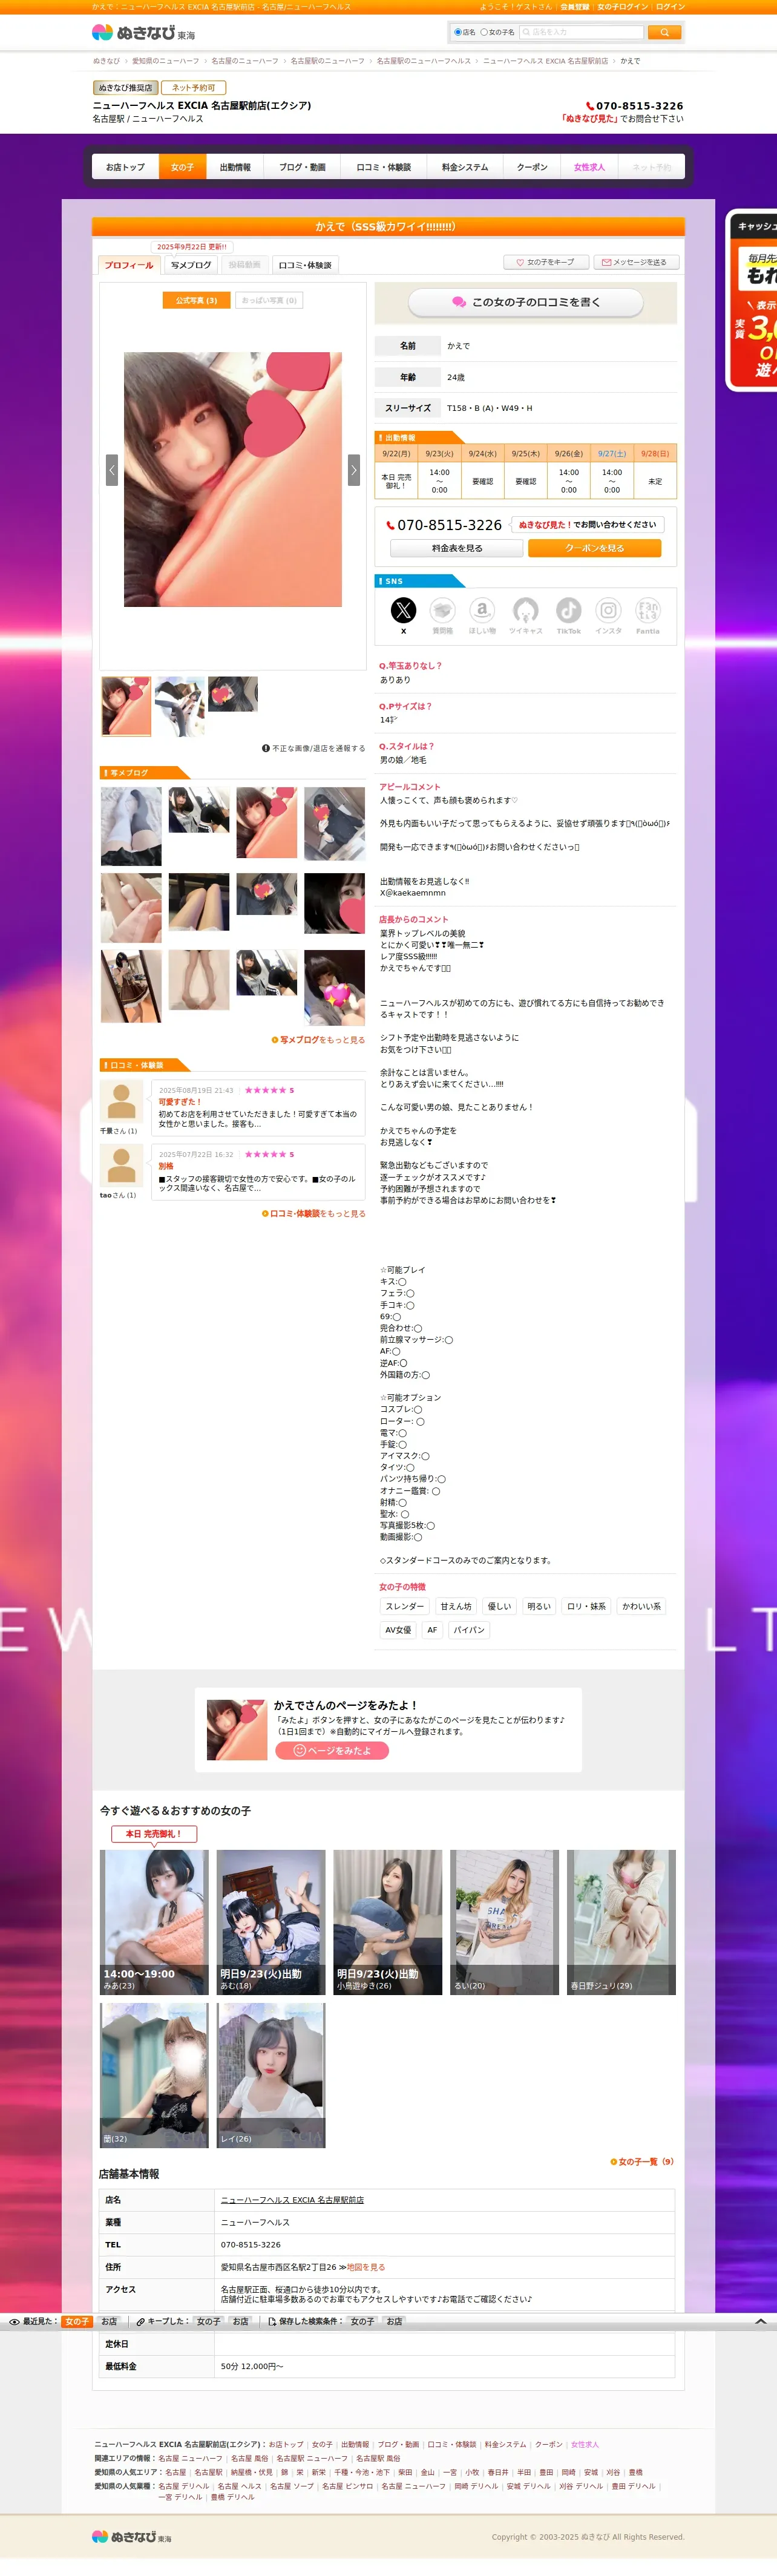
Task: Click the 会員登録 link in top bar
Action: (x=574, y=7)
